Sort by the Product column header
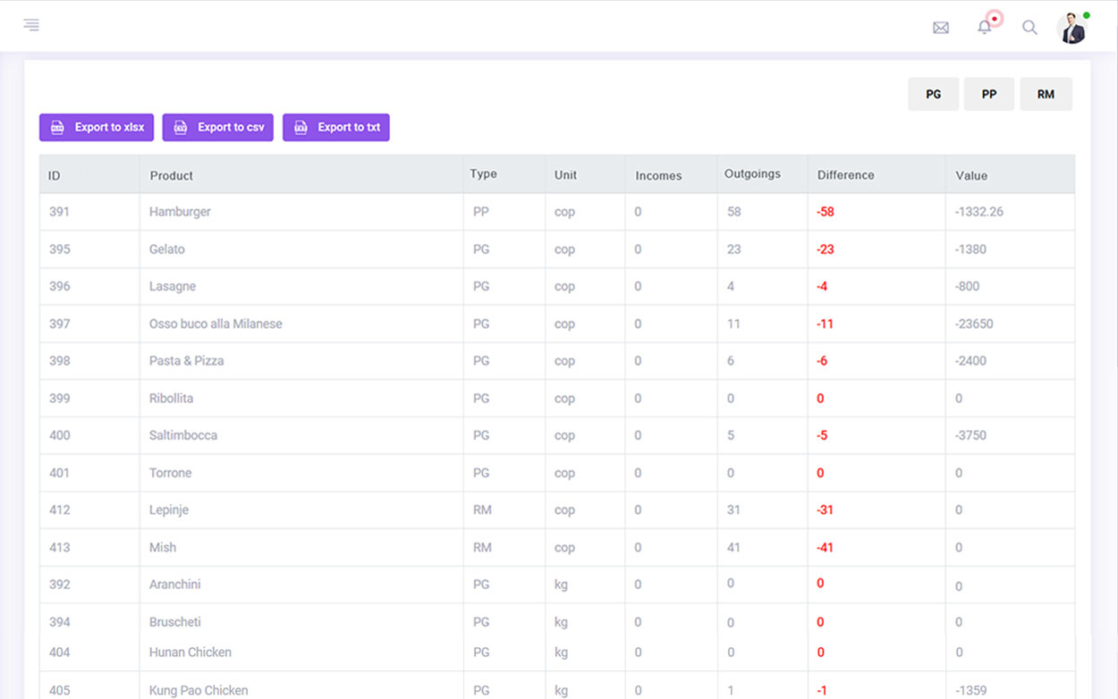The image size is (1118, 699). coord(171,175)
